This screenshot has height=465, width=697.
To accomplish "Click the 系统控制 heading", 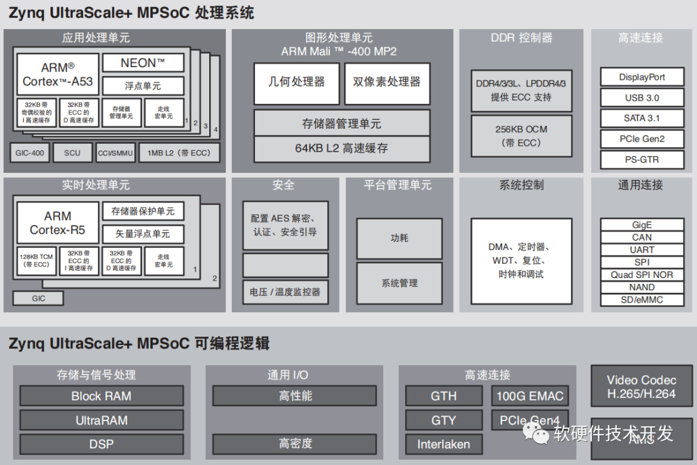I will pos(521,185).
